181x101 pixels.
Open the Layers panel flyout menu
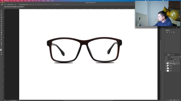pos(180,55)
